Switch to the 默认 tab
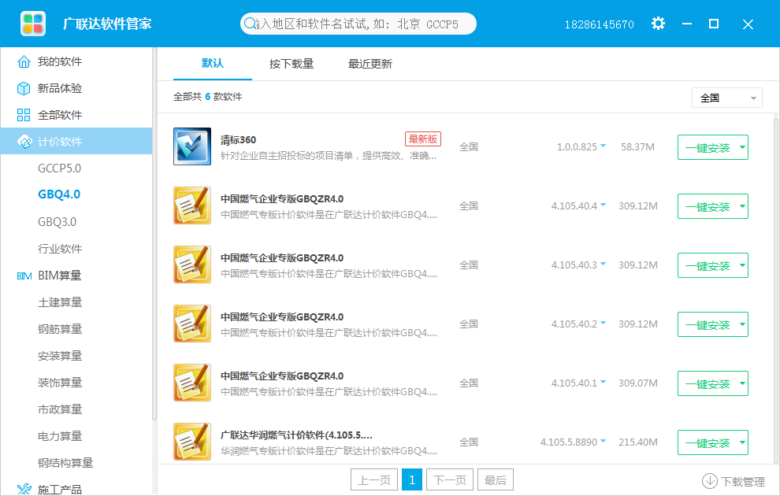Screen dimensions: 780x496 coord(213,64)
